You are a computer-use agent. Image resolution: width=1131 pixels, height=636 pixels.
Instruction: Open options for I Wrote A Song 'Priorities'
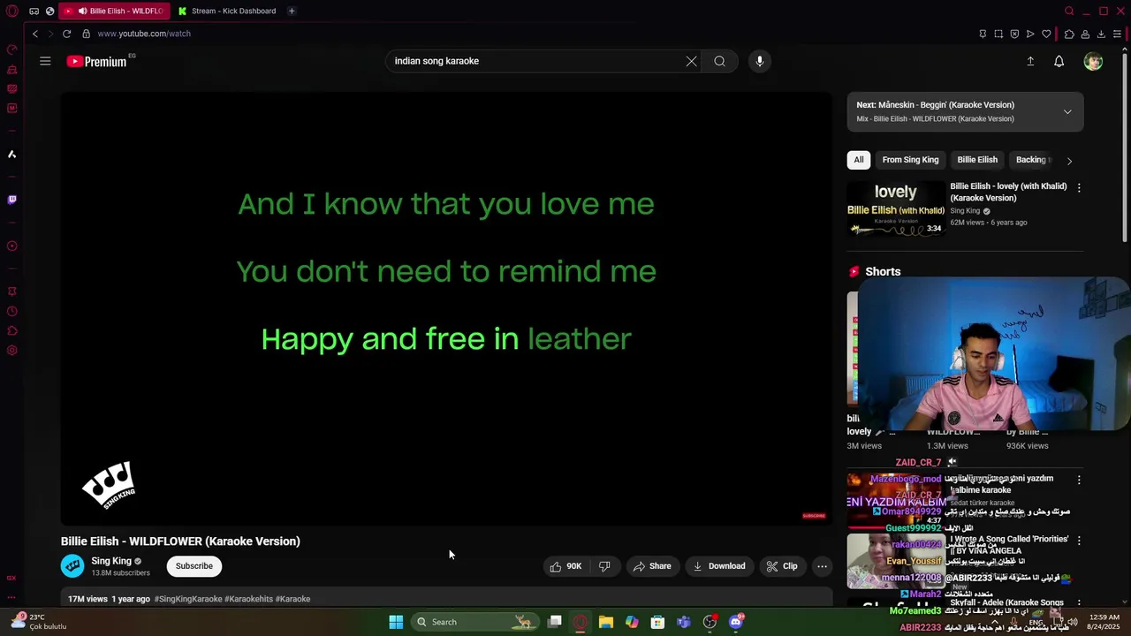coord(1078,540)
